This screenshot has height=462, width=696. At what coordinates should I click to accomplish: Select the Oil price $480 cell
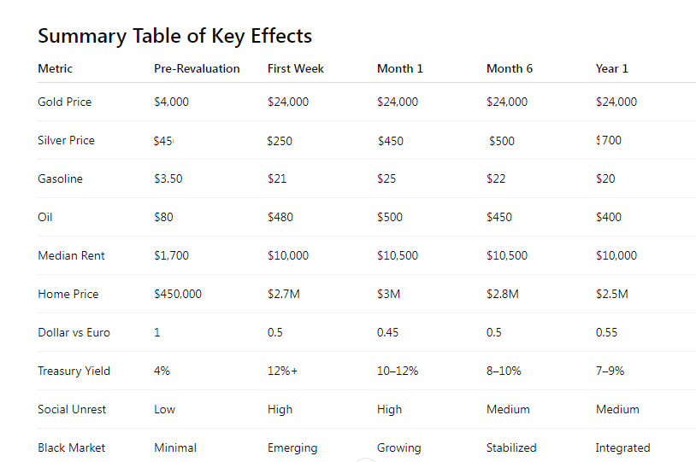click(280, 217)
